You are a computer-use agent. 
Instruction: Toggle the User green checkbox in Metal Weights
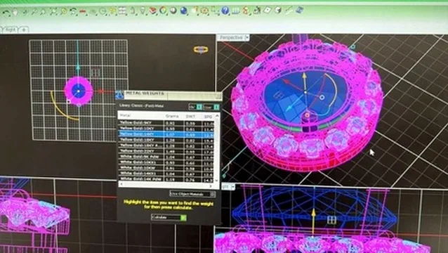(216, 107)
